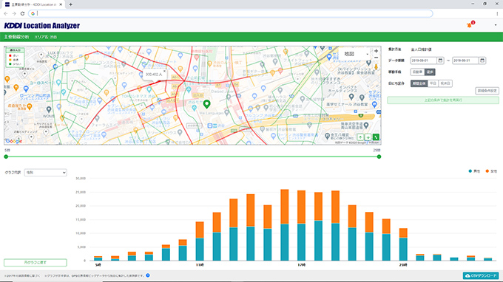This screenshot has width=503, height=282.
Task: Go back in the browser
Action: [x=6, y=13]
